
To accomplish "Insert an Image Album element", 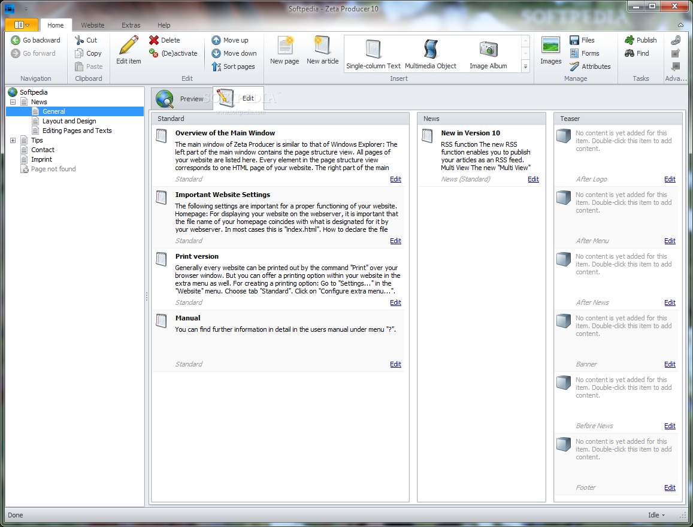I will tap(488, 53).
